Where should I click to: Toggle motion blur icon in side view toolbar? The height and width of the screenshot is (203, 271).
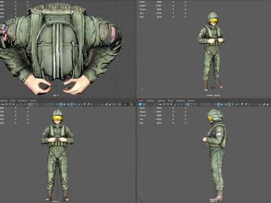(246, 104)
